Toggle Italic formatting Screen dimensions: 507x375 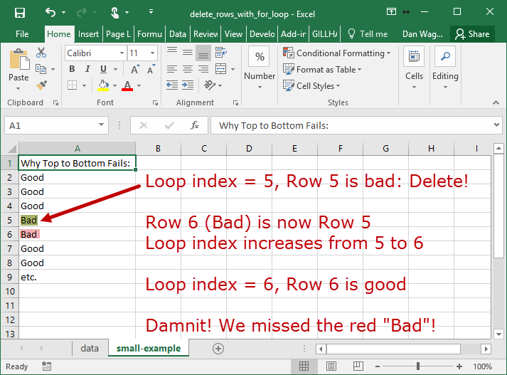pyautogui.click(x=87, y=69)
